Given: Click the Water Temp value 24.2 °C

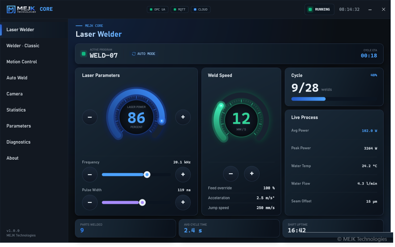Looking at the screenshot, I should pyautogui.click(x=369, y=166).
